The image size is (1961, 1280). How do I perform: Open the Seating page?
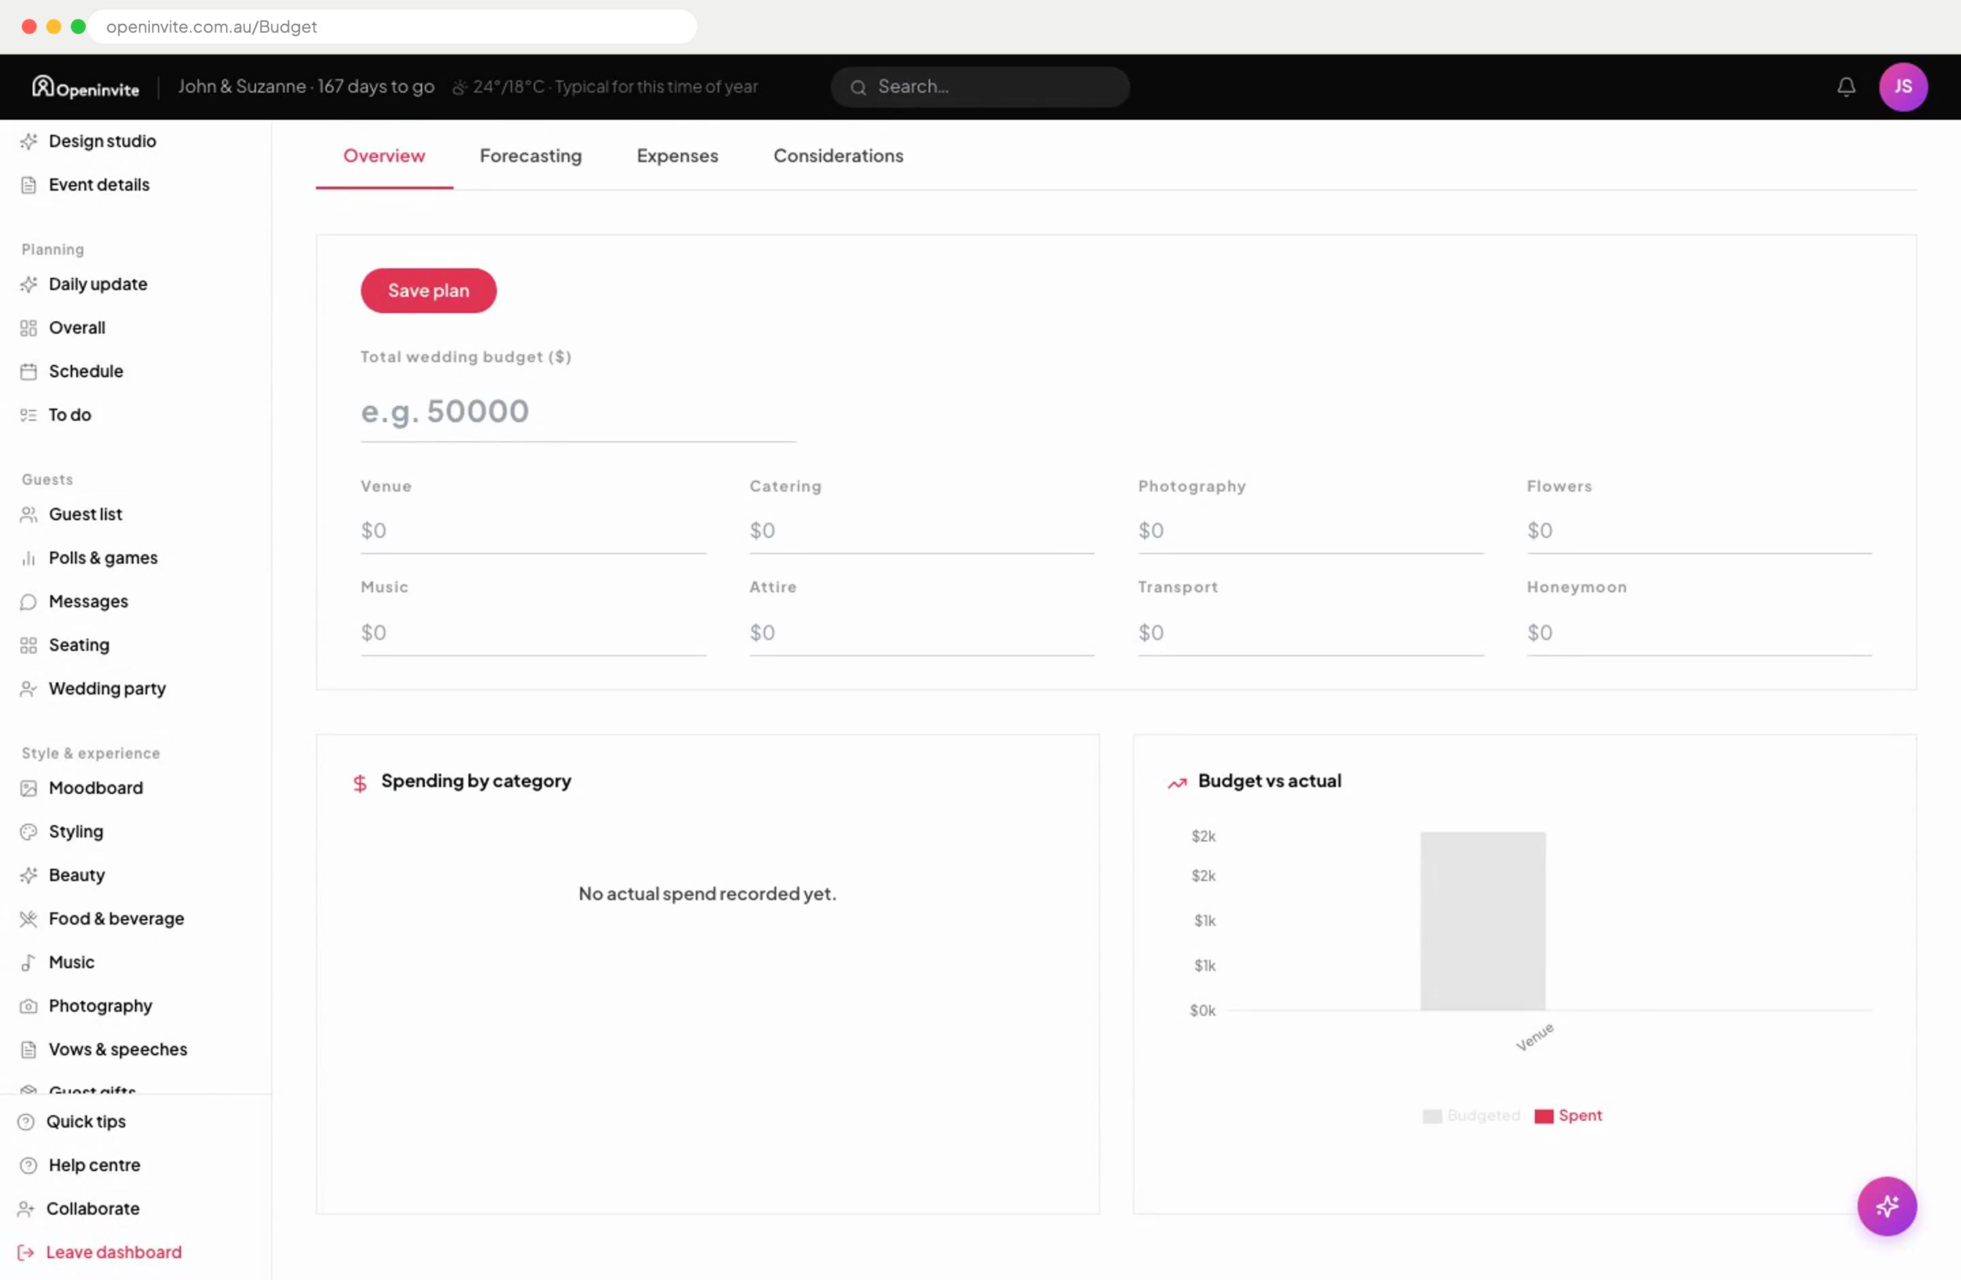[79, 645]
